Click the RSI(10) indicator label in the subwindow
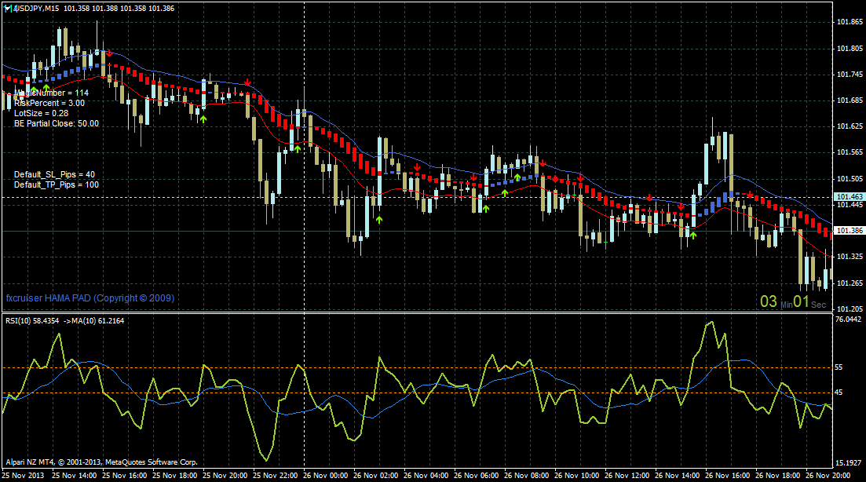 [64, 321]
